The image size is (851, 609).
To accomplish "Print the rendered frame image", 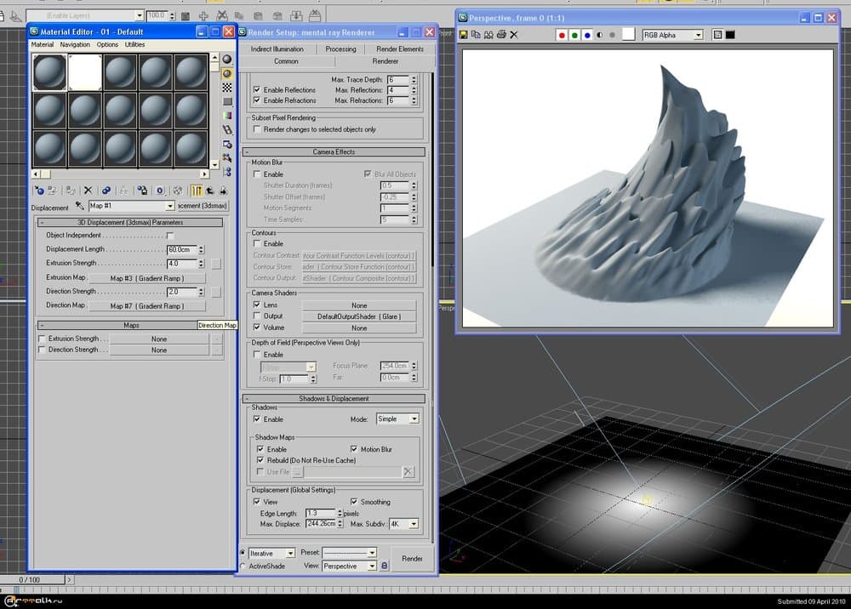I will coord(502,34).
